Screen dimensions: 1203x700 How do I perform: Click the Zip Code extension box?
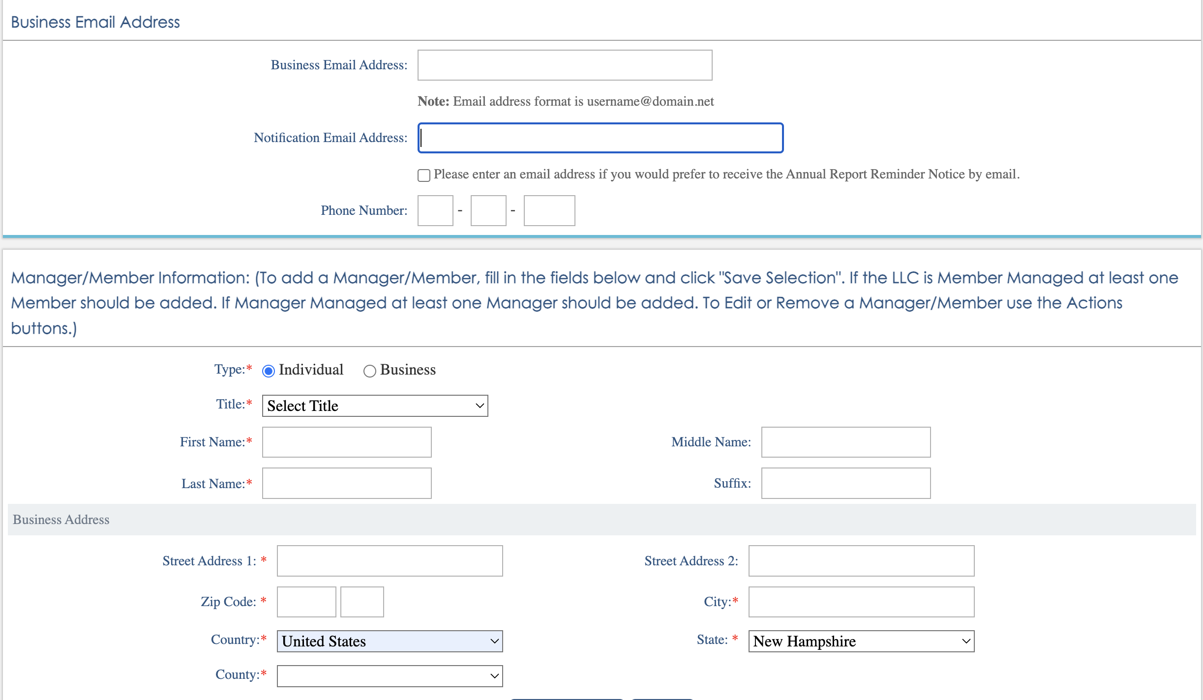[362, 602]
